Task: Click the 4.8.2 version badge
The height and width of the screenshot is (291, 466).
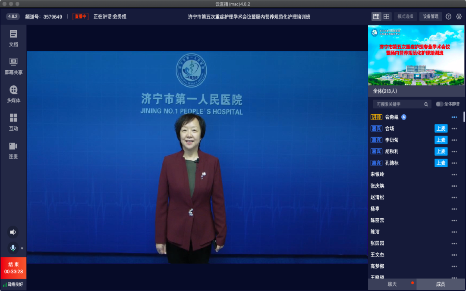Action: tap(13, 17)
